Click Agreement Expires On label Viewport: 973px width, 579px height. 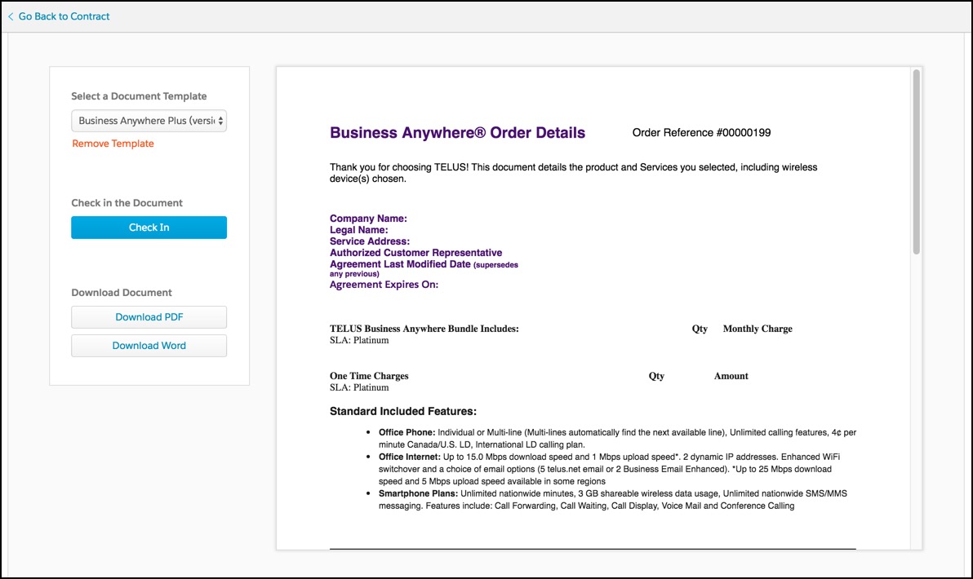(x=384, y=285)
